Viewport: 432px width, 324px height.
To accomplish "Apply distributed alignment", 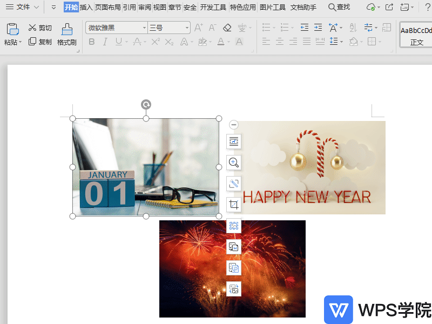I will [320, 42].
